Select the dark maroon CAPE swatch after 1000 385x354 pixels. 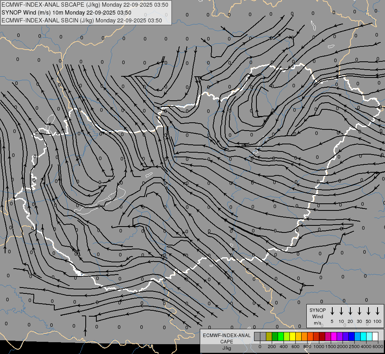pos(322,336)
